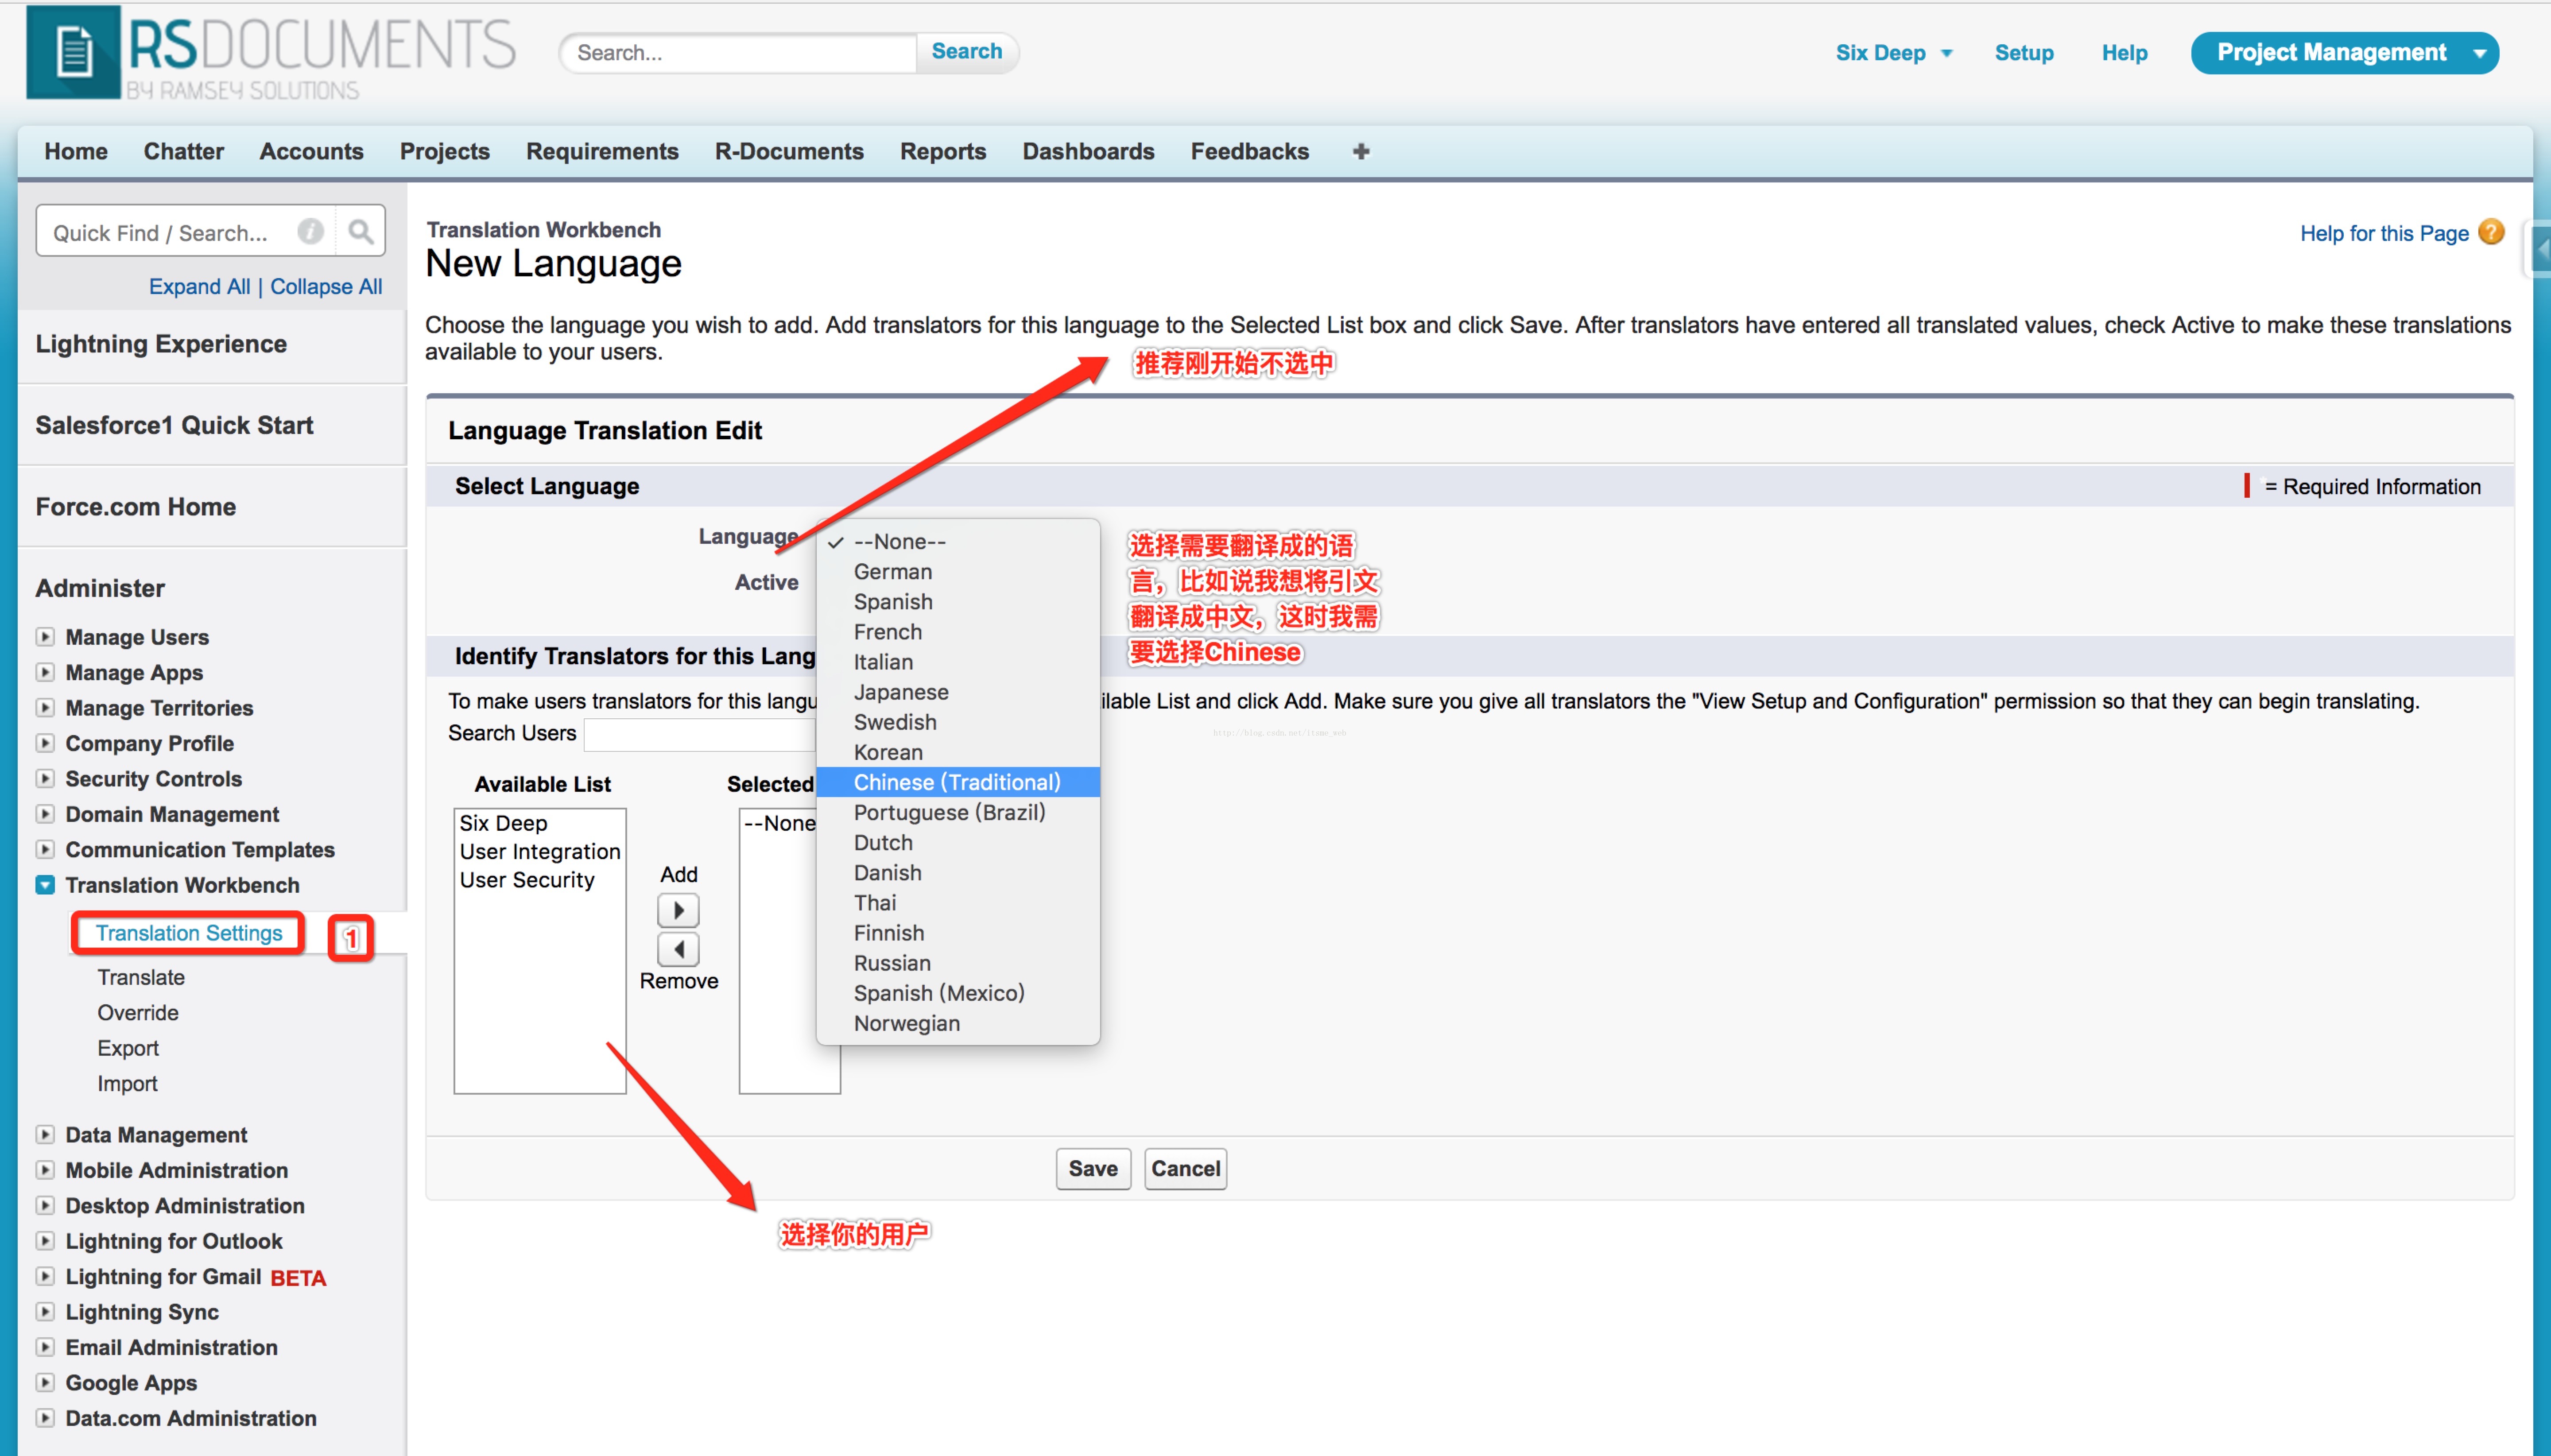Click the Save button
Viewport: 2551px width, 1456px height.
click(1092, 1168)
